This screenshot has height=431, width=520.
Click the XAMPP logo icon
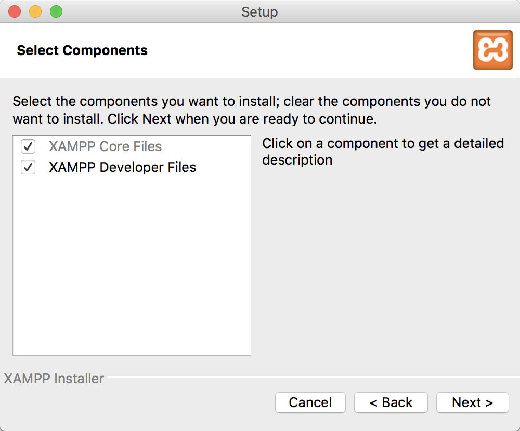pos(492,50)
